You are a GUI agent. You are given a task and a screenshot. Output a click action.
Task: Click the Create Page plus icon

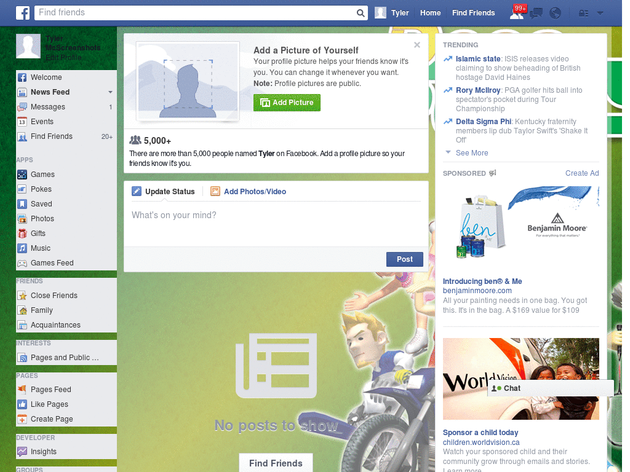pyautogui.click(x=22, y=419)
